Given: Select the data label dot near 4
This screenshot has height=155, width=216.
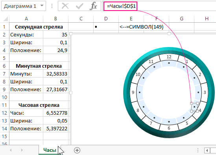Looking at the screenshot, I should [194, 107].
